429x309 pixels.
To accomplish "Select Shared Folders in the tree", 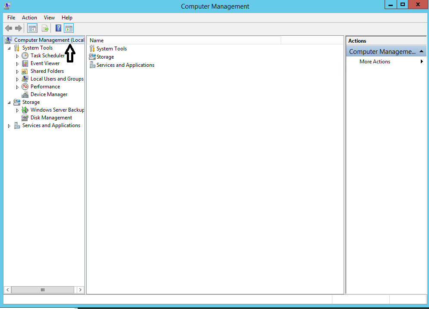I will click(x=47, y=71).
